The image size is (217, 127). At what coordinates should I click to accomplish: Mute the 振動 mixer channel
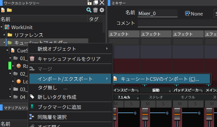[148, 104]
